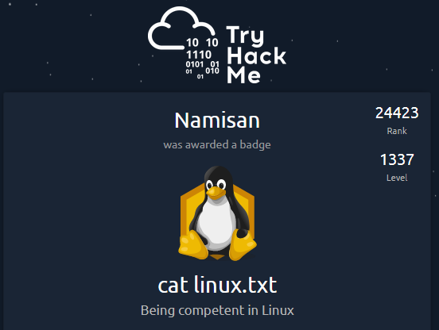This screenshot has width=439, height=330.
Task: Select the cat linux.txt badge title
Action: pyautogui.click(x=217, y=285)
